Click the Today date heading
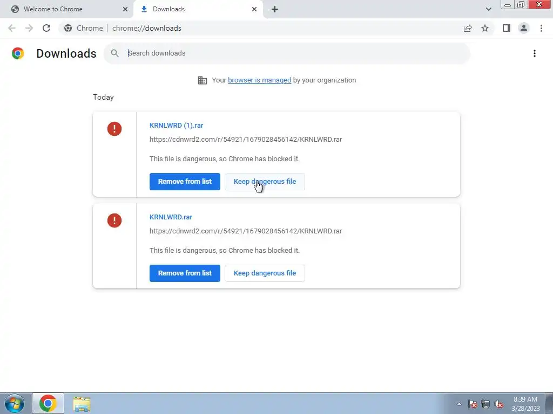 [103, 97]
